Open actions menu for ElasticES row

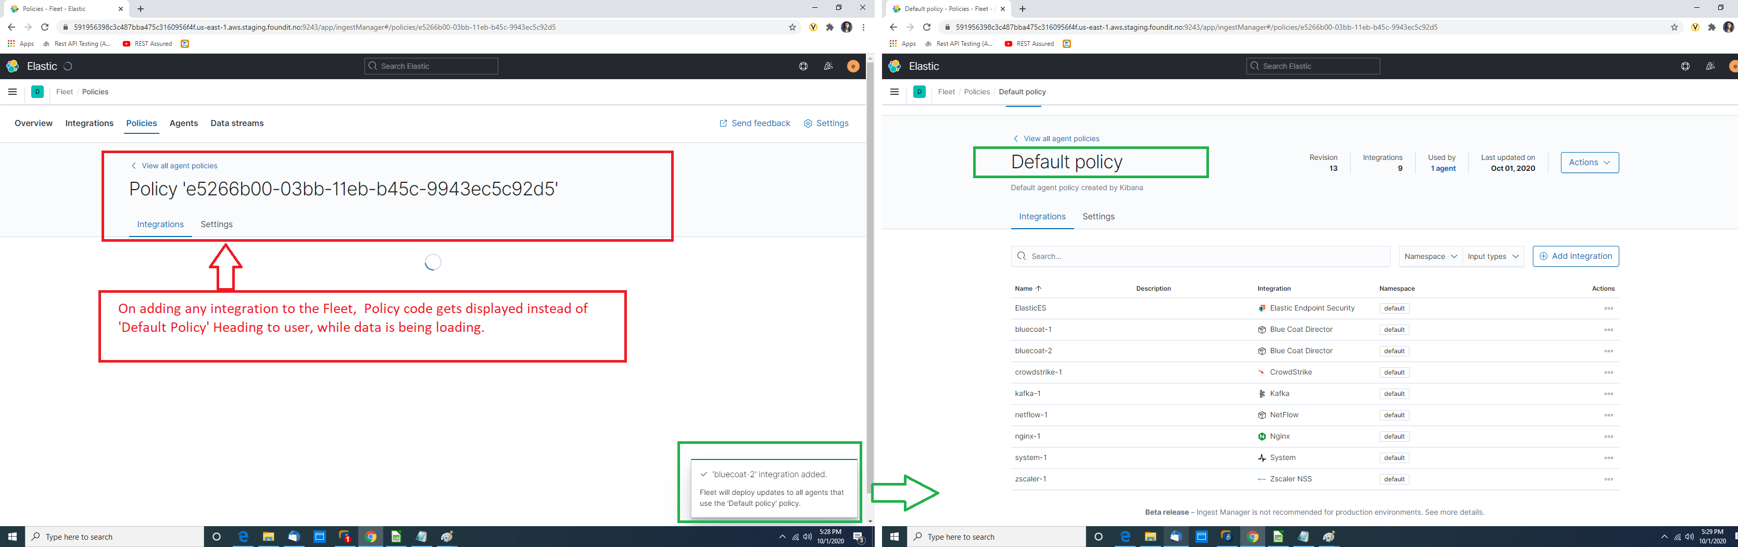[1608, 308]
